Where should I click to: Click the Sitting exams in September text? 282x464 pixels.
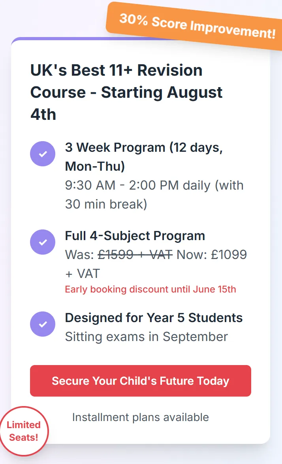pos(147,337)
